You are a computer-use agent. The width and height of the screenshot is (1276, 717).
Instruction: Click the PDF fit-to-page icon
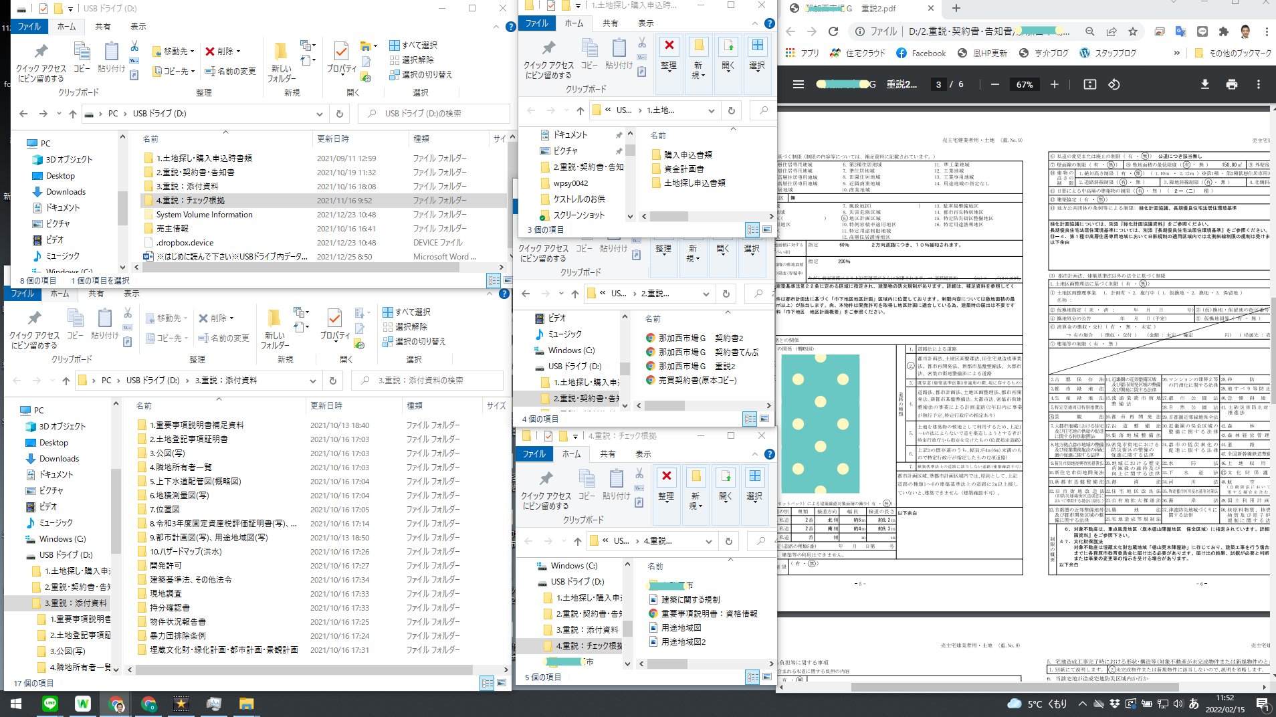point(1090,84)
